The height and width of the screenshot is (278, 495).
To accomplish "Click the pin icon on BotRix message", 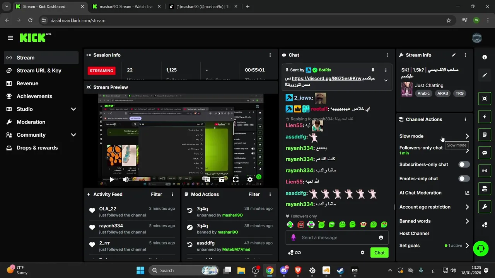I will 373,70.
